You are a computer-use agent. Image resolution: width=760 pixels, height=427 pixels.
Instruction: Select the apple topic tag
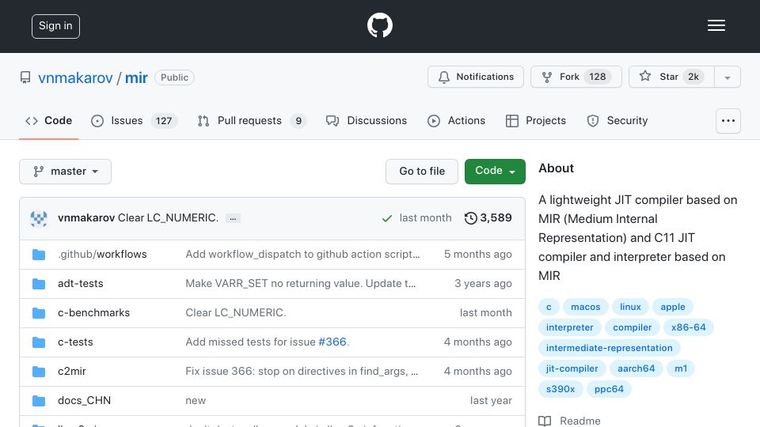coord(673,307)
